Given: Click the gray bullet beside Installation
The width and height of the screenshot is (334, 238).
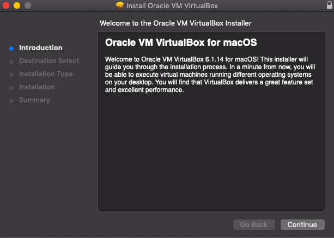Looking at the screenshot, I should tap(11, 88).
